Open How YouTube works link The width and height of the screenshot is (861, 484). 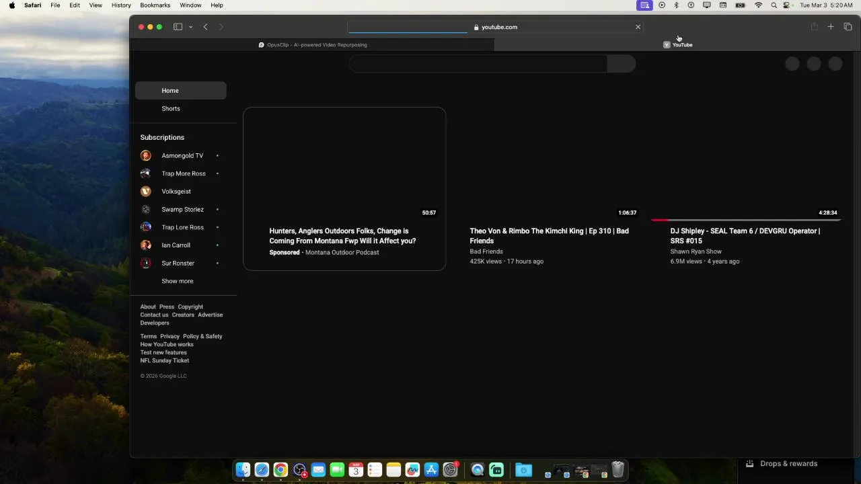[x=167, y=344]
